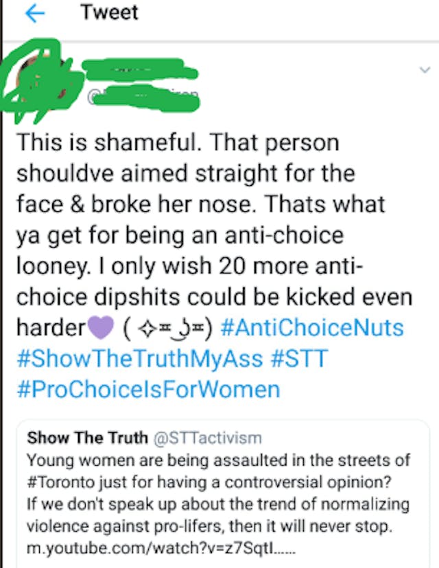The image size is (439, 568).
Task: Open the @STTactivism handle
Action: (206, 438)
